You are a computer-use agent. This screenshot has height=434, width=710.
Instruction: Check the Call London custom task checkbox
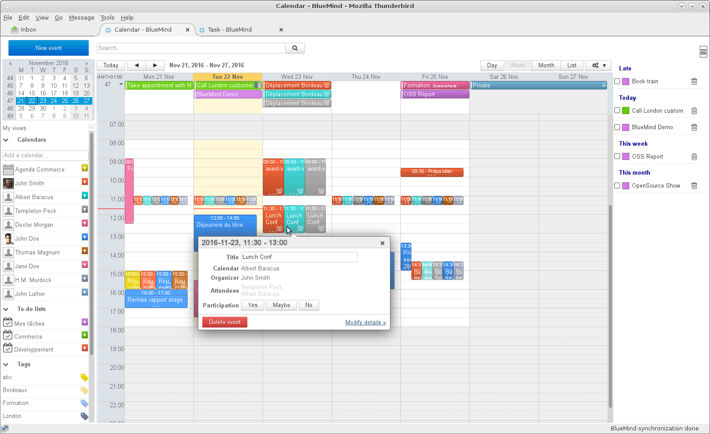click(x=617, y=111)
